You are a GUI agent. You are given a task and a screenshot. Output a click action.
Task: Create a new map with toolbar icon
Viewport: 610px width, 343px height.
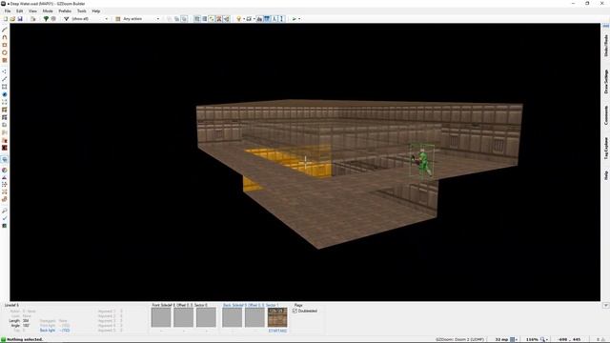tap(5, 19)
